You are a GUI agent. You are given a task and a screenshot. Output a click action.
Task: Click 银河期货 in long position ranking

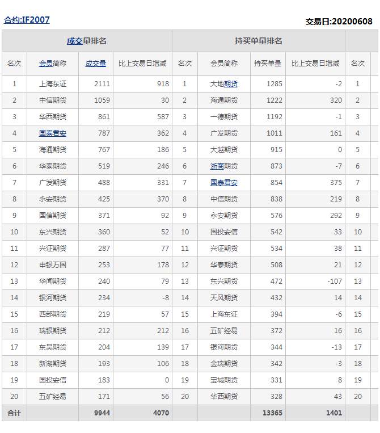(x=224, y=347)
